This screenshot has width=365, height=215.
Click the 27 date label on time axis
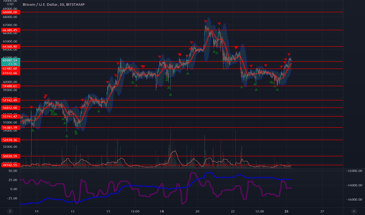click(322, 211)
